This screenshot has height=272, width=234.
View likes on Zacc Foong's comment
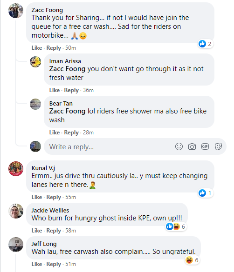tap(205, 44)
